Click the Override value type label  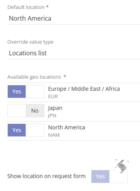click(x=30, y=42)
